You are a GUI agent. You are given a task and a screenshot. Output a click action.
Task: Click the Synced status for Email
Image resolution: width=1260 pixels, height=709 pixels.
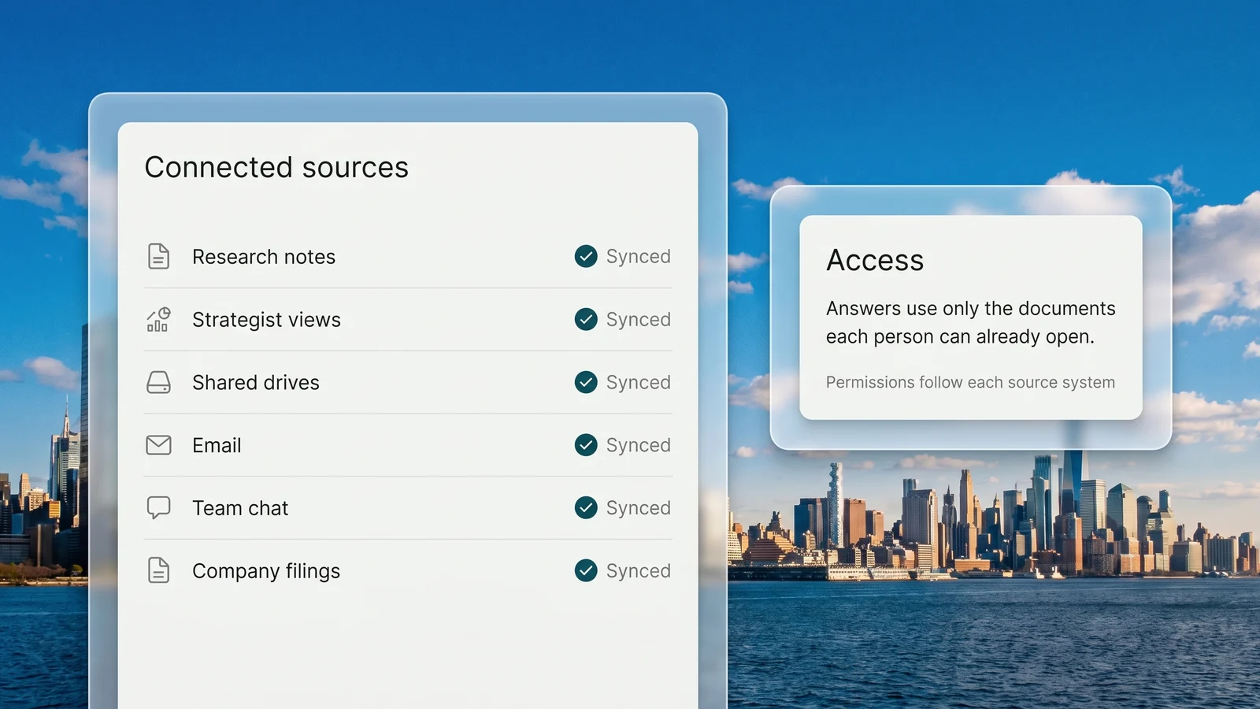coord(639,446)
